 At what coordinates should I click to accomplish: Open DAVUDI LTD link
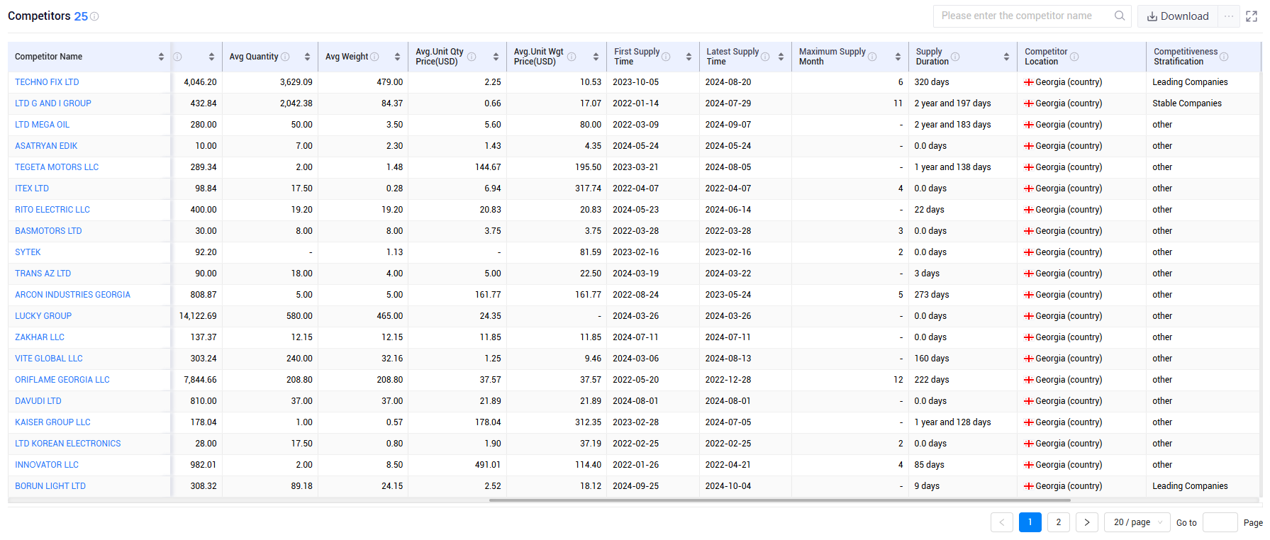pos(38,401)
